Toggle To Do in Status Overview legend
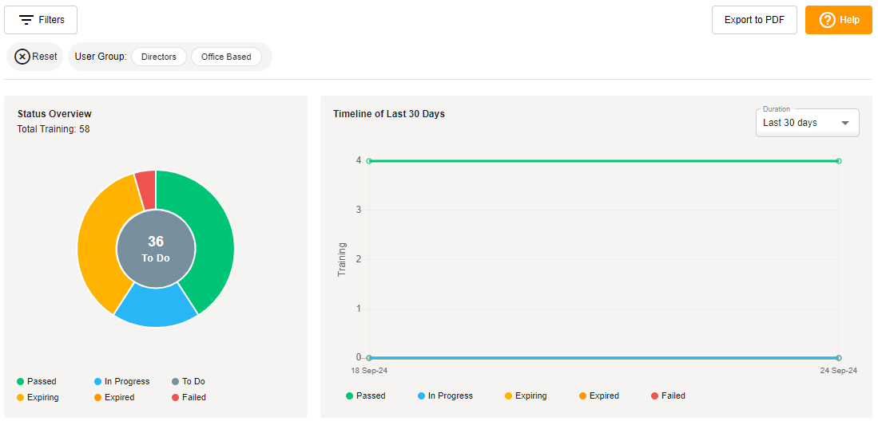 [189, 381]
